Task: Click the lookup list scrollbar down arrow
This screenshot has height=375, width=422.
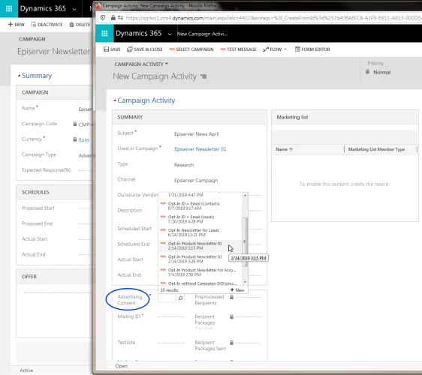Action: (x=245, y=282)
